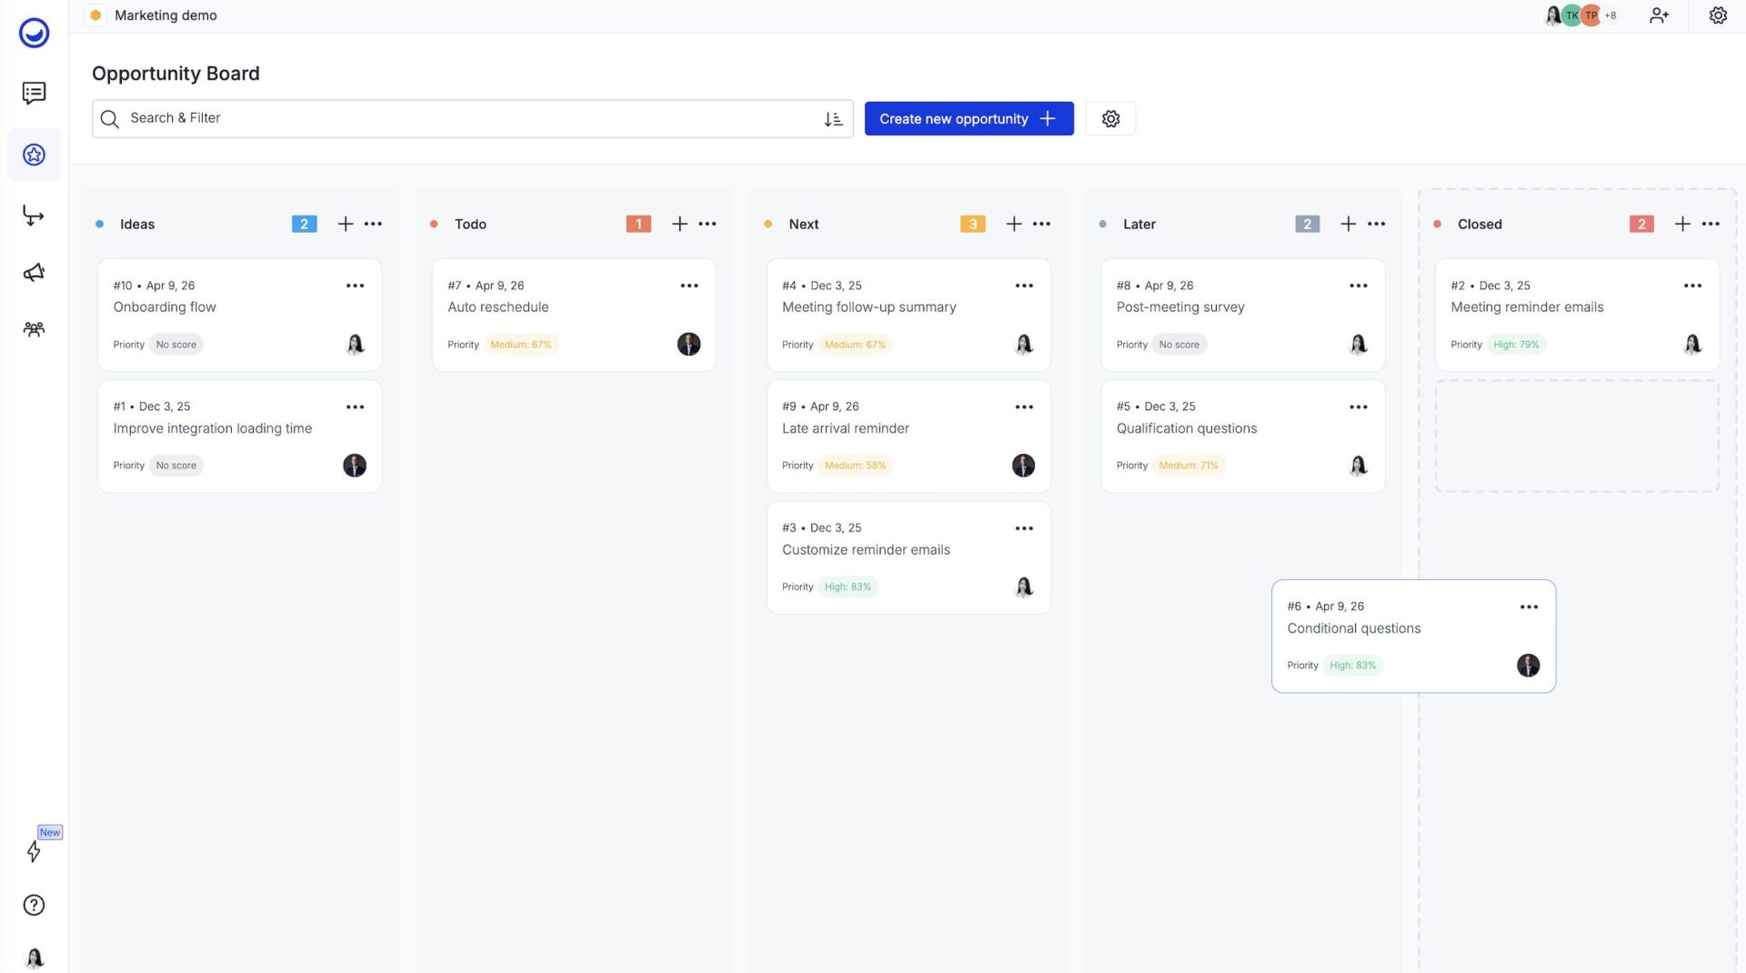The image size is (1746, 973).
Task: Open the Auto reschedule card title
Action: 498,307
